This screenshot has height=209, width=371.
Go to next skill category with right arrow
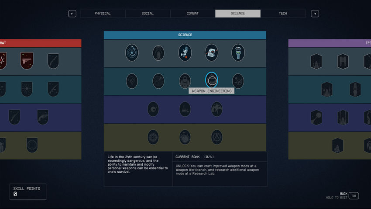(315, 14)
